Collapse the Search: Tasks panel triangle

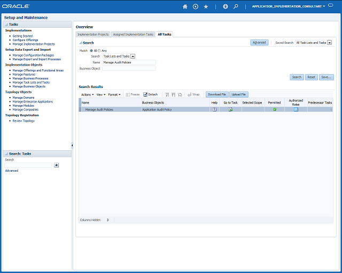click(6, 154)
